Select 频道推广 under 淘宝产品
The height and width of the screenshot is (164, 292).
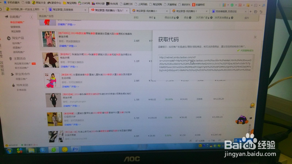[18, 48]
